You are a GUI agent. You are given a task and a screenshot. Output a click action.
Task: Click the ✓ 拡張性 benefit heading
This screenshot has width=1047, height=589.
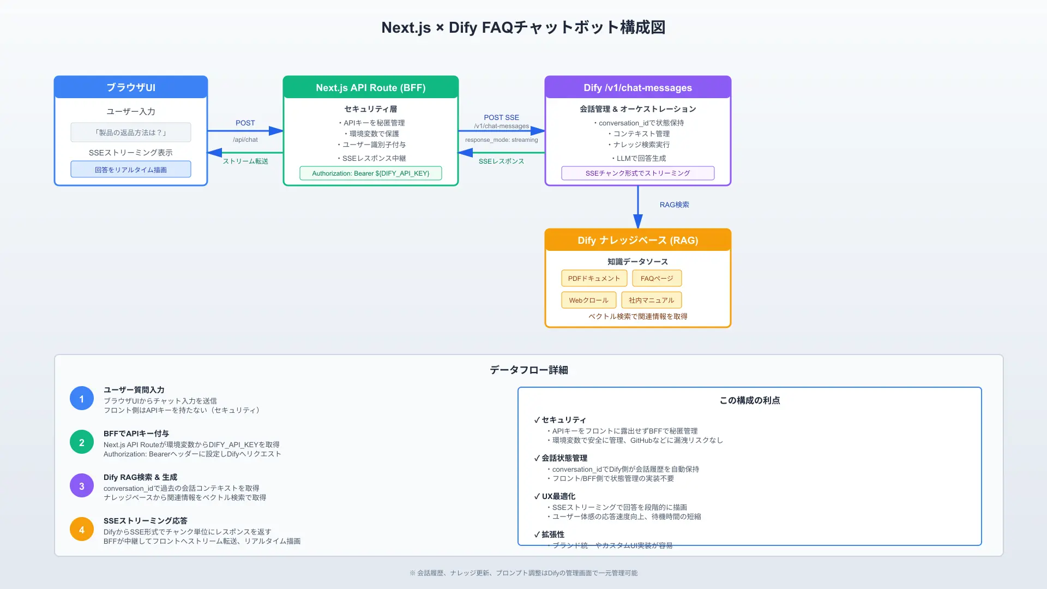click(549, 534)
